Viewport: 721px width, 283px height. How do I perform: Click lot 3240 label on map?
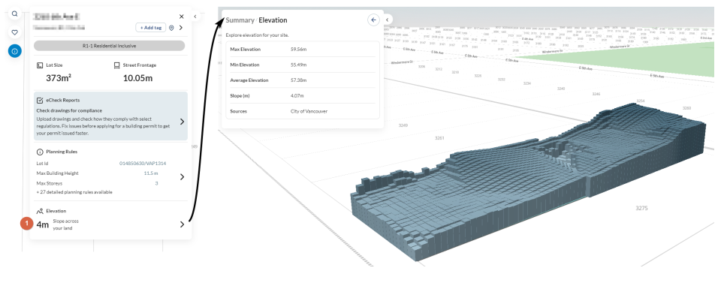561,89
